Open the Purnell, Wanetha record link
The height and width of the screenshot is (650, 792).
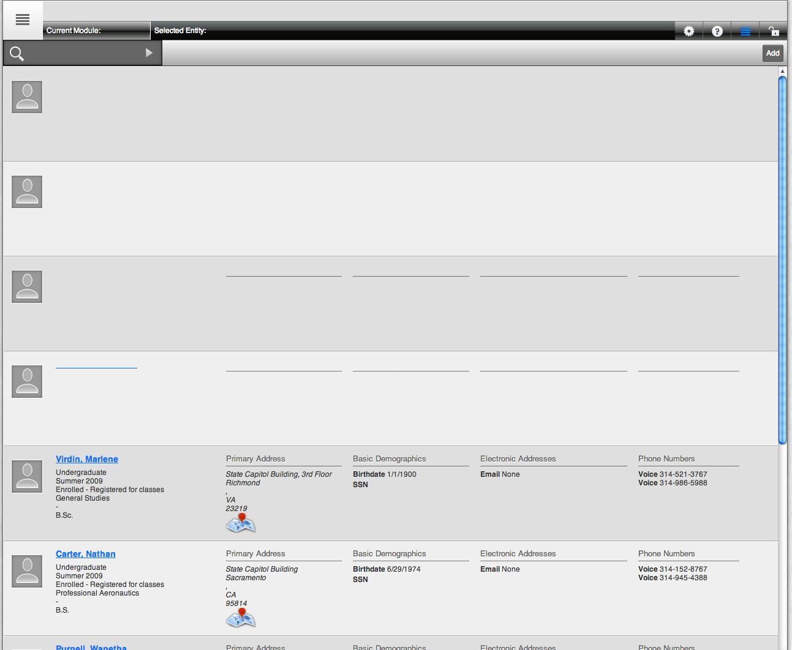coord(91,647)
